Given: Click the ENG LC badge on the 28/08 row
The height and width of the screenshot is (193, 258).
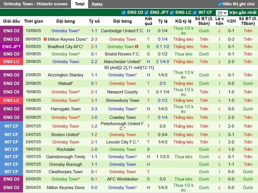Looking at the screenshot, I should 11,61.
